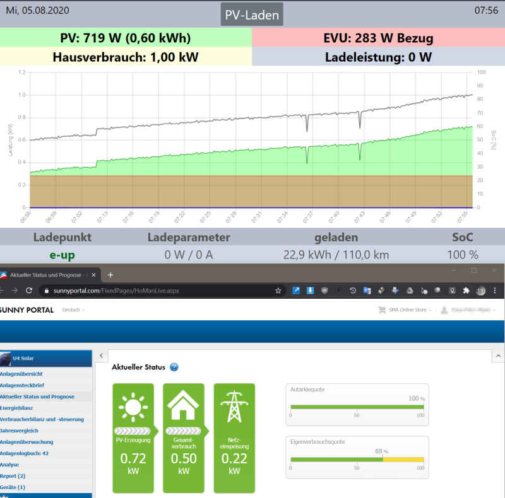Open Anlagensteckbrief in the sidebar

22,385
